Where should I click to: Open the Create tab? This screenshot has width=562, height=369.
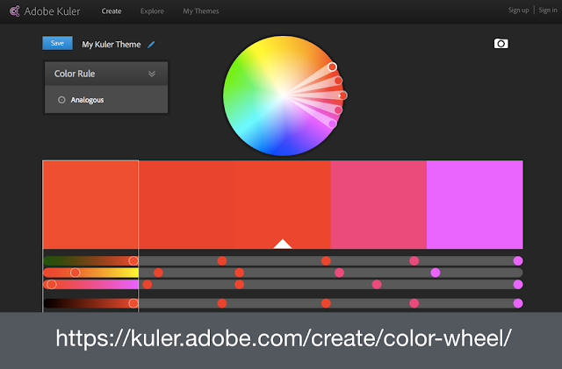pos(112,11)
